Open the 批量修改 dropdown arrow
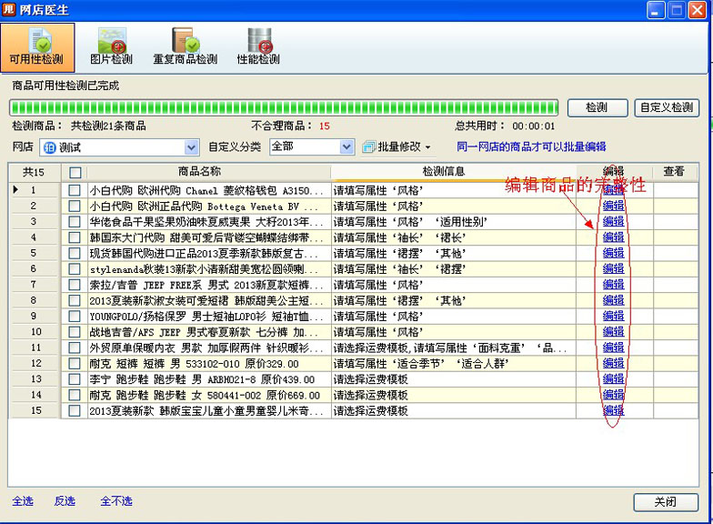713x524 pixels. coord(427,147)
